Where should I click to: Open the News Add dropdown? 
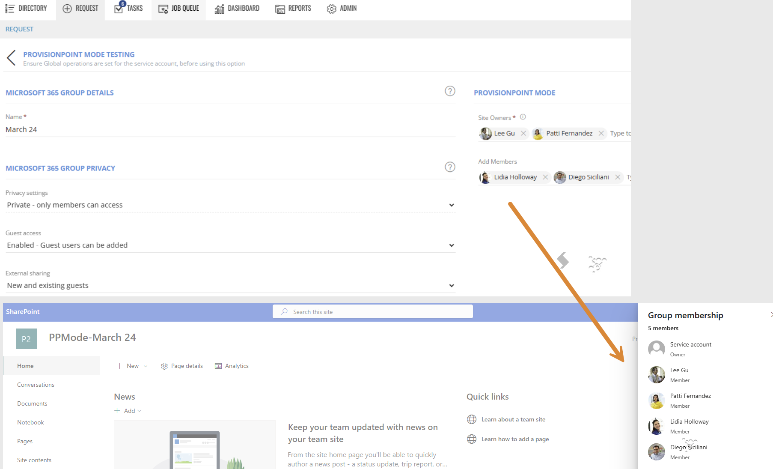128,411
